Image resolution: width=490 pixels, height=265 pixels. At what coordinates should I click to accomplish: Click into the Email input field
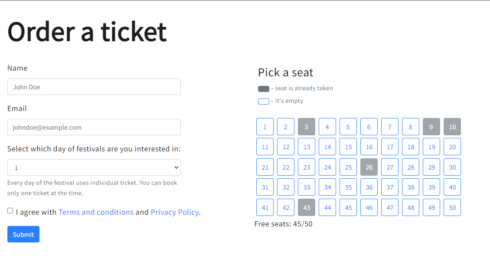tap(94, 127)
